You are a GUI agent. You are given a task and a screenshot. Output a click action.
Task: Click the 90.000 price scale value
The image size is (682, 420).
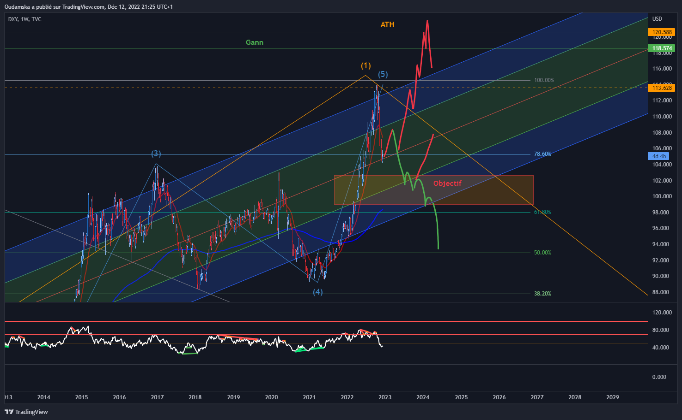[661, 276]
